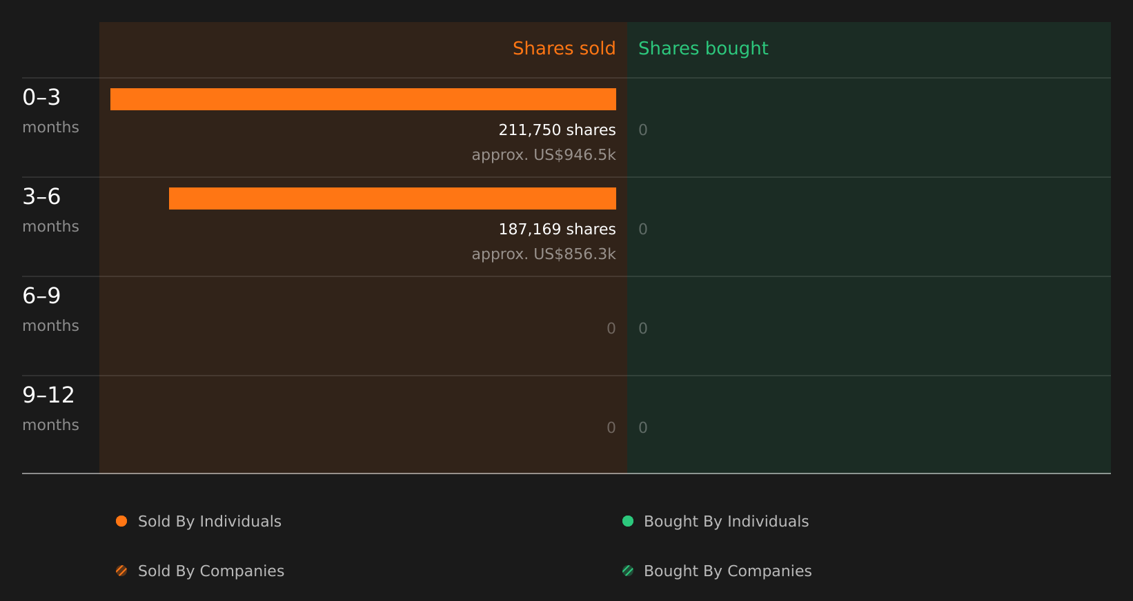Click the approx. US$946.5k value
Screen dimensions: 1133x601
click(x=544, y=155)
